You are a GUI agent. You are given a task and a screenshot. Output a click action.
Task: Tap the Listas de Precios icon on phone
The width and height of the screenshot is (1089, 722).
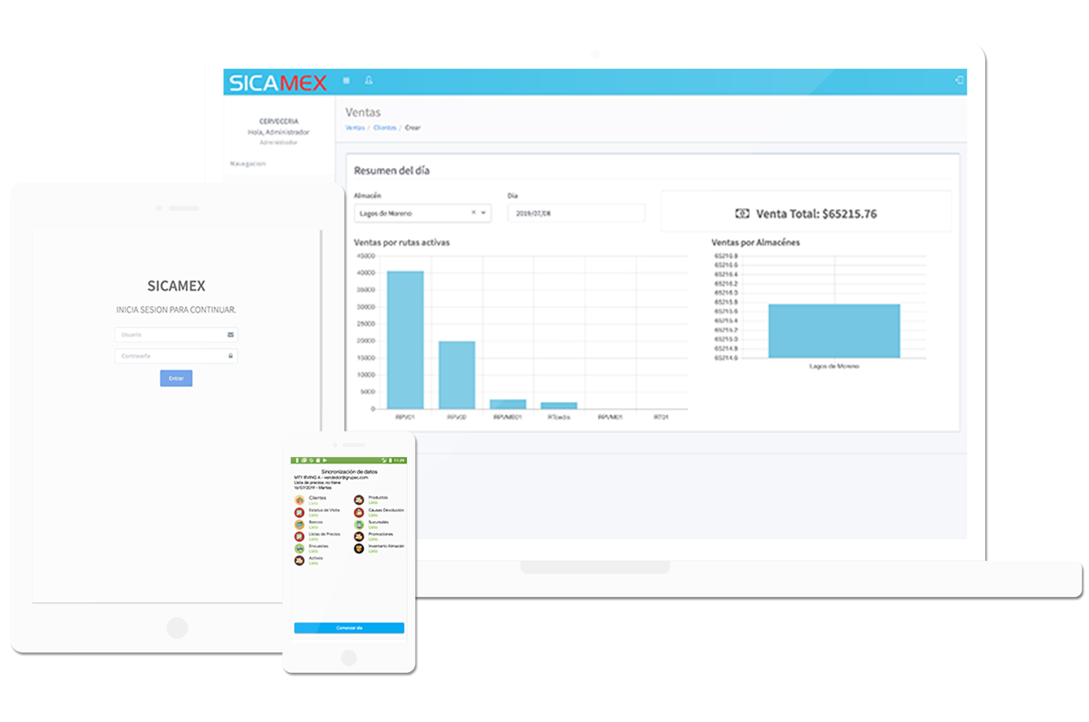coord(299,536)
